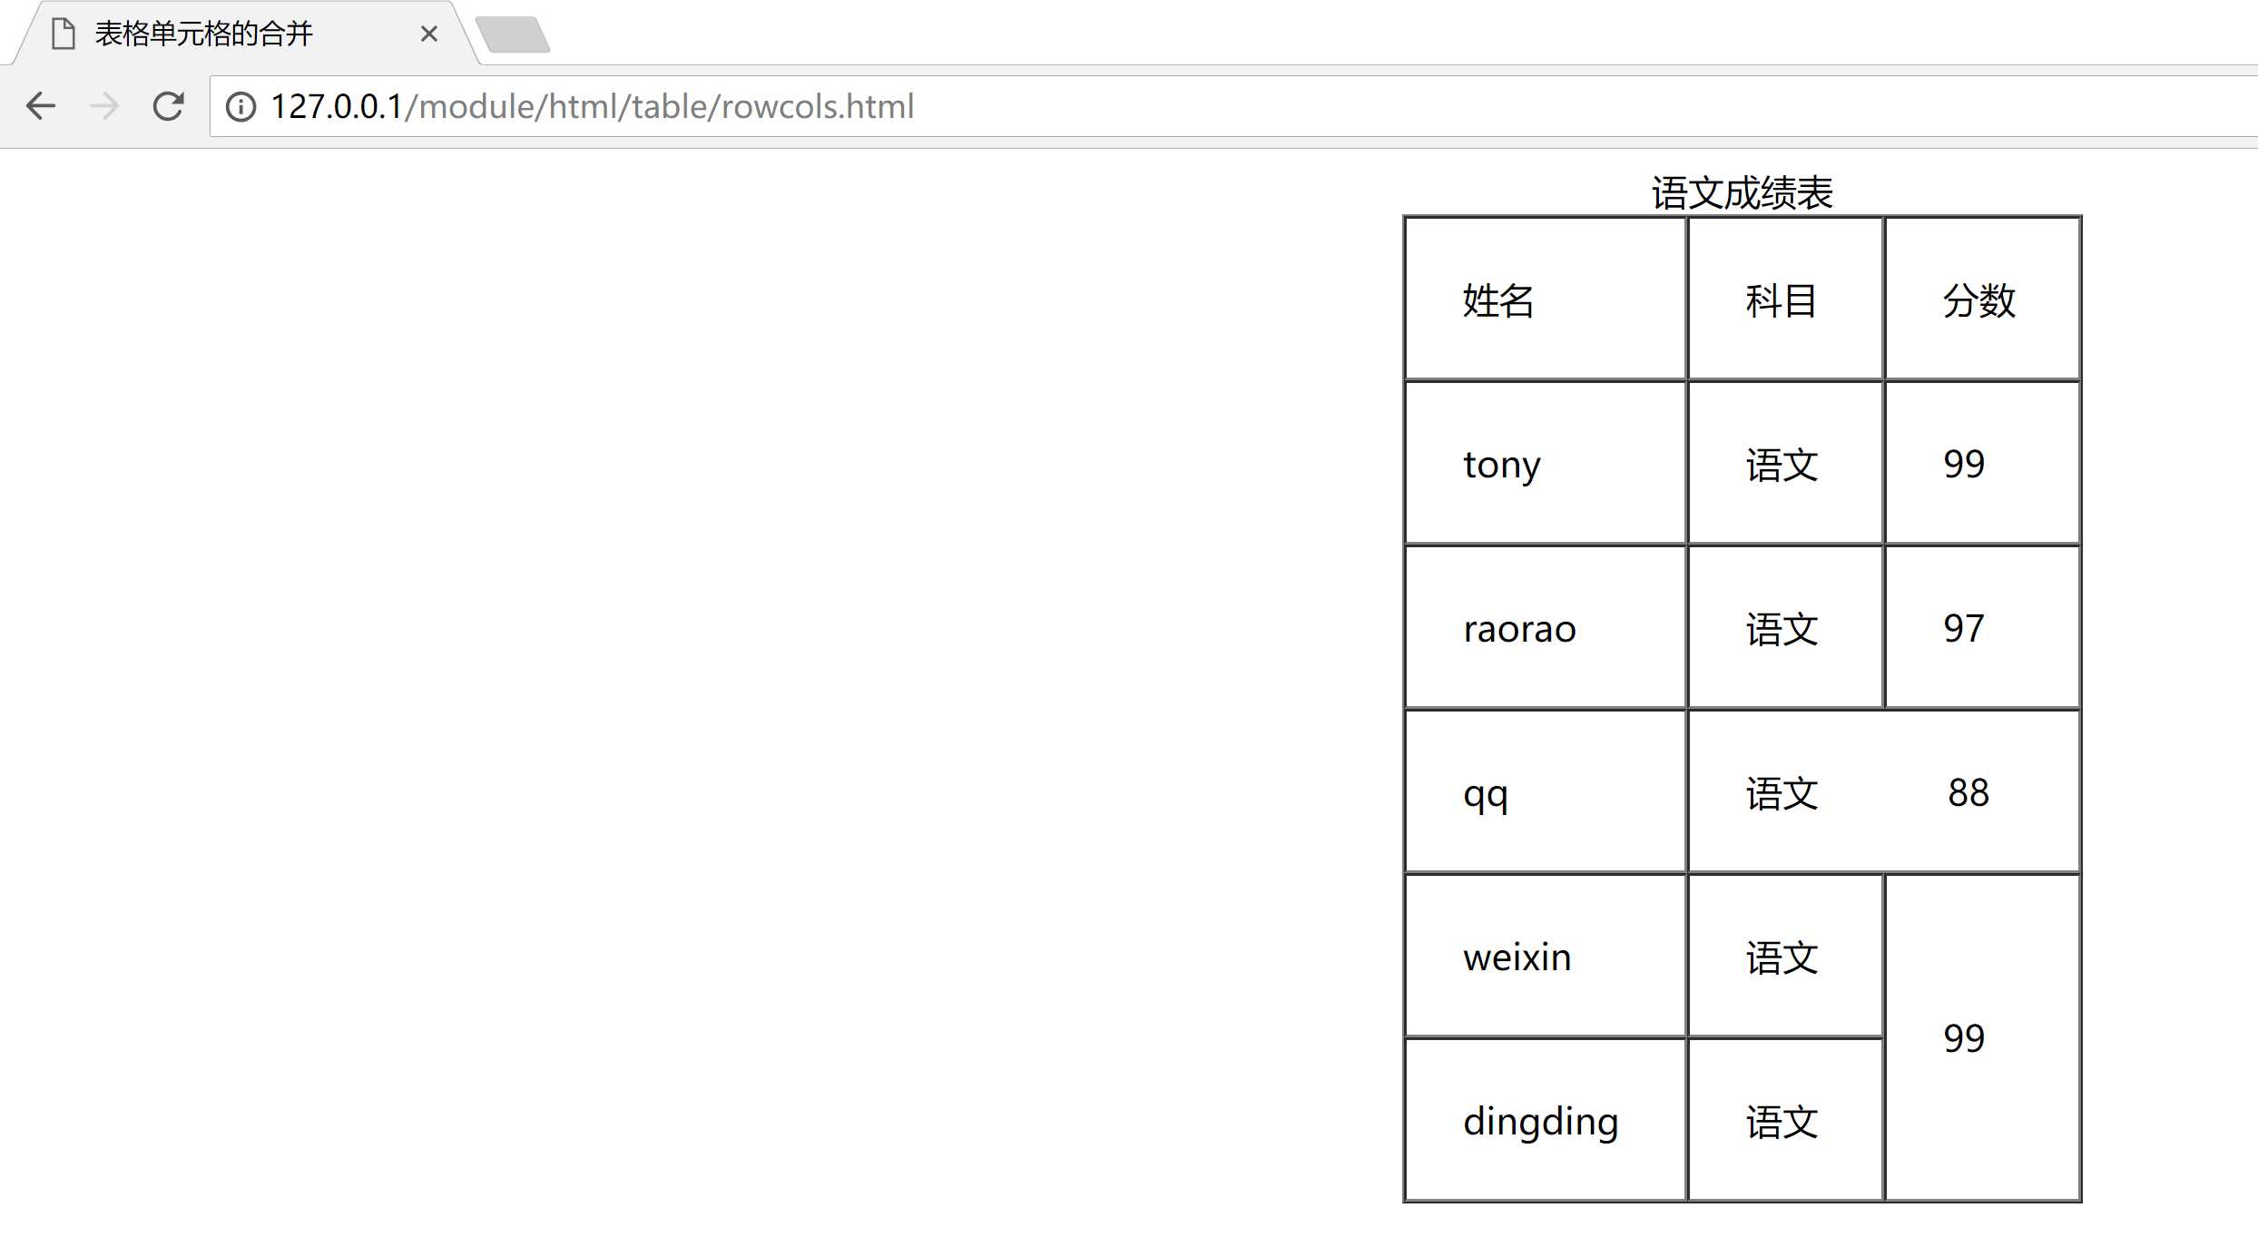The height and width of the screenshot is (1247, 2258).
Task: Select the URL in the address bar
Action: pos(599,106)
